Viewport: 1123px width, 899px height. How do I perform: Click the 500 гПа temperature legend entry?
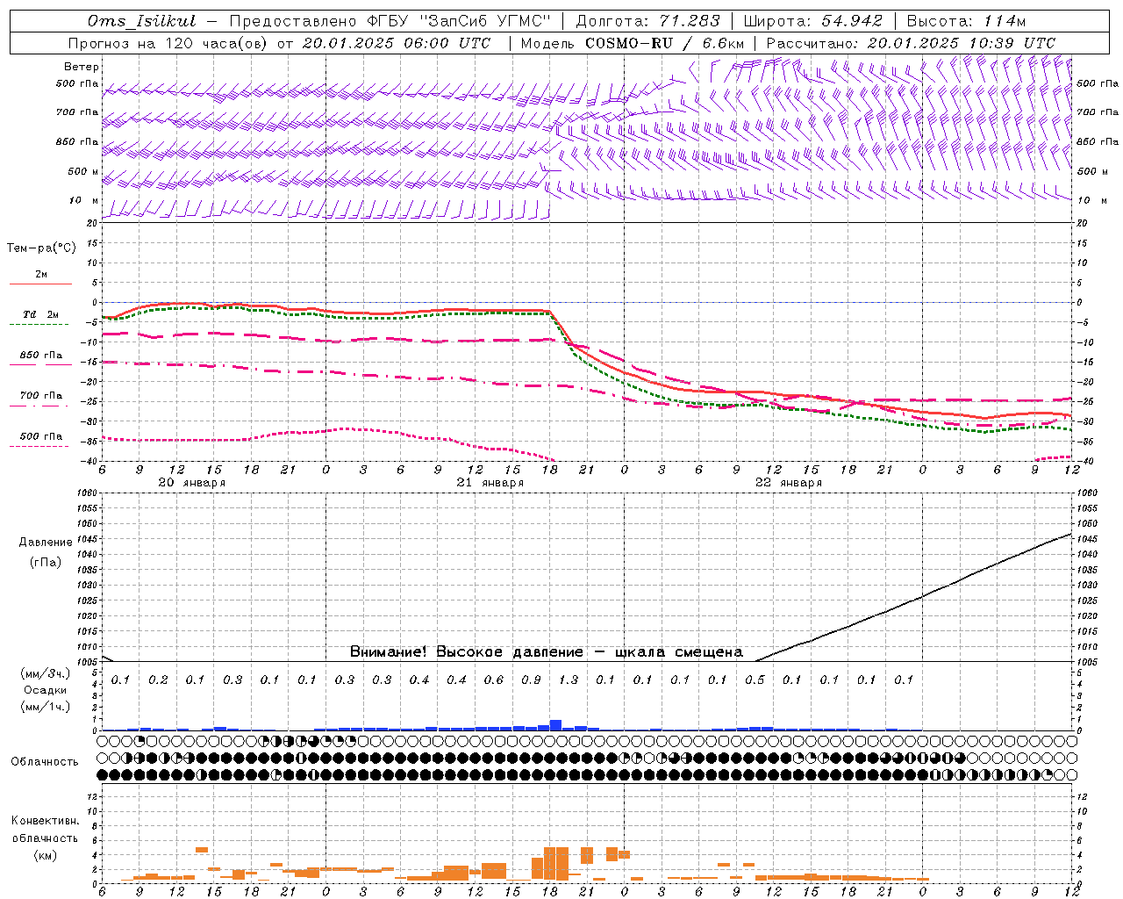[41, 436]
